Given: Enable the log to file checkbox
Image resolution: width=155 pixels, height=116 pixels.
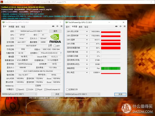Looking at the screenshot, I should pyautogui.click(x=67, y=90).
